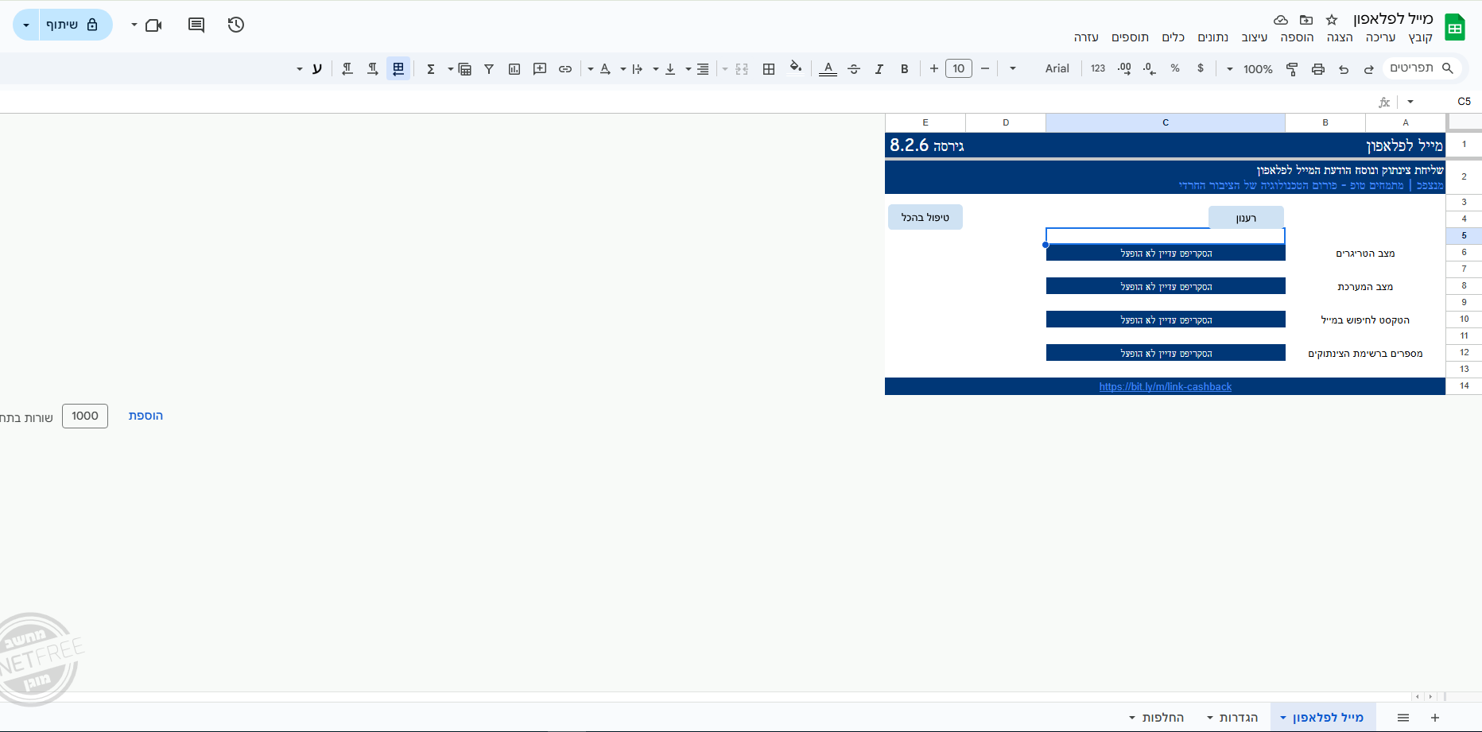Open the comments panel icon
This screenshot has width=1482, height=732.
tap(196, 25)
